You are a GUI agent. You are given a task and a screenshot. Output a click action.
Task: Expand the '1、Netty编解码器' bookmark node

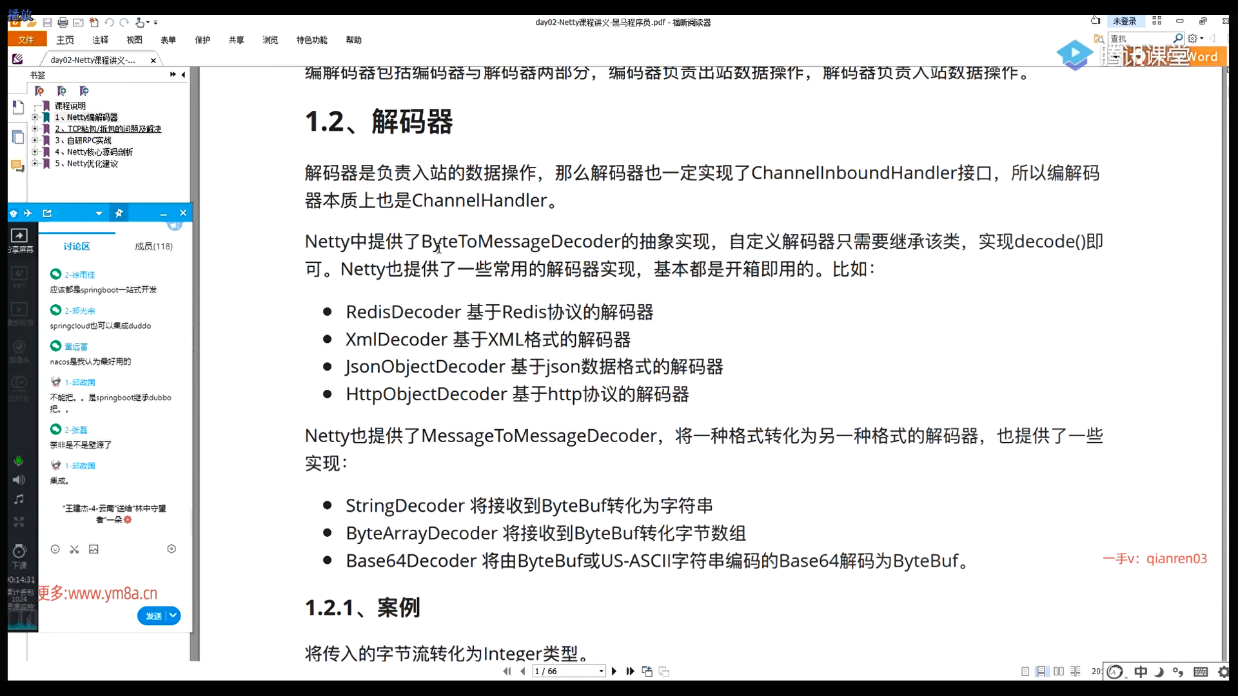[35, 117]
